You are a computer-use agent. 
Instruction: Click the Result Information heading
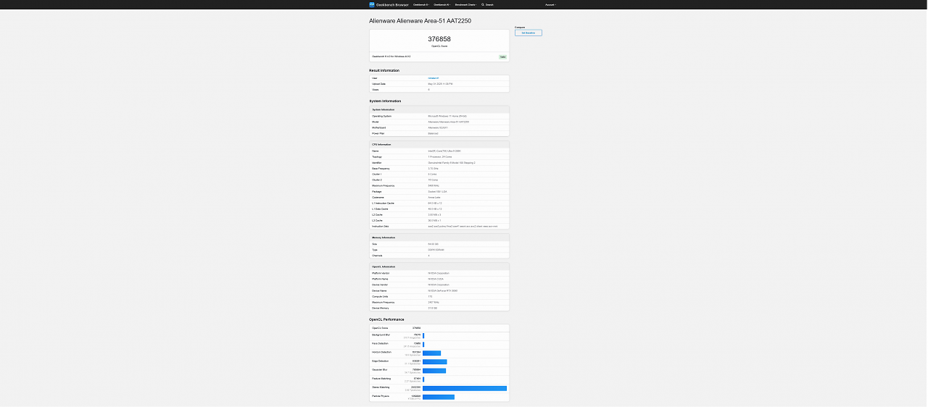click(384, 70)
